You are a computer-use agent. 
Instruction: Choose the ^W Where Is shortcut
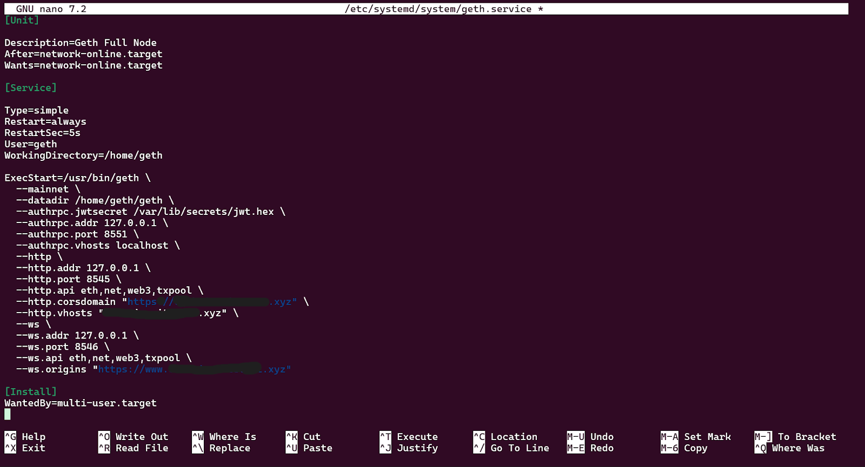coord(224,437)
